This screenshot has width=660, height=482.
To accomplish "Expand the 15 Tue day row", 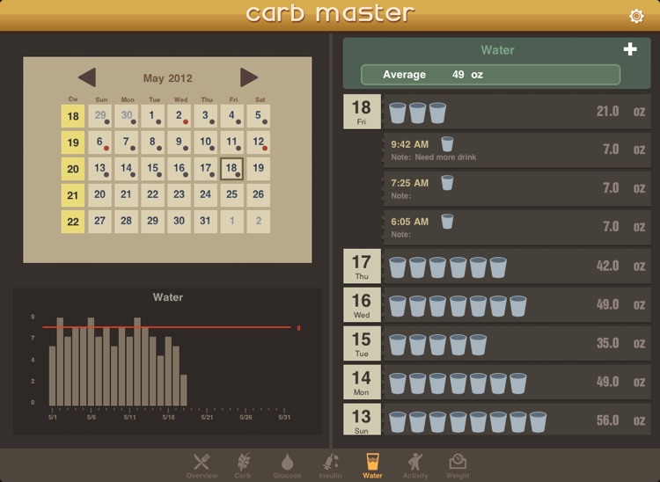I will coord(497,343).
